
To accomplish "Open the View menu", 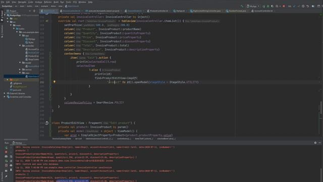I will (x=14, y=2).
